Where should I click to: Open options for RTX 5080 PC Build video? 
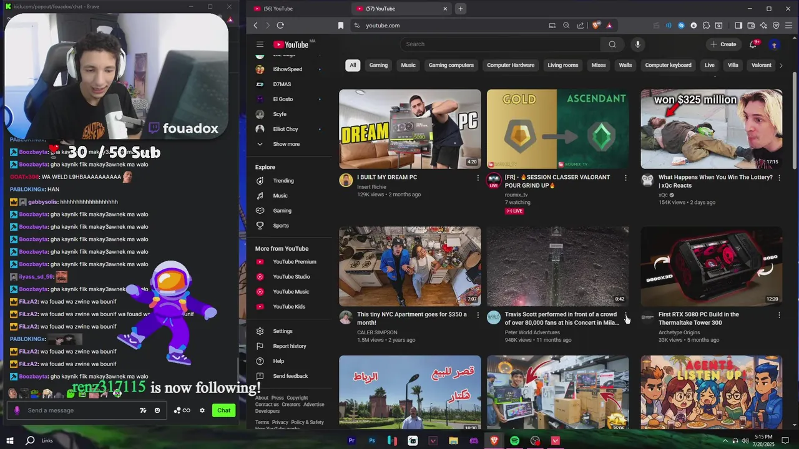tap(779, 315)
